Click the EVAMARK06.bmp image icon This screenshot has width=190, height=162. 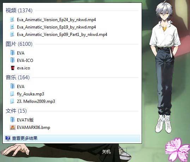[x=13, y=127]
